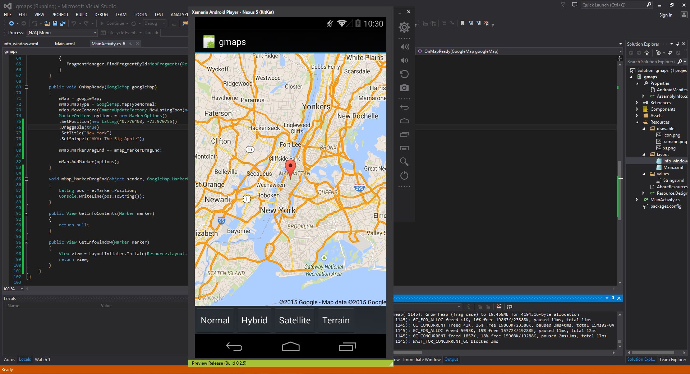Switch to the Main.axml editor tab

(65, 43)
